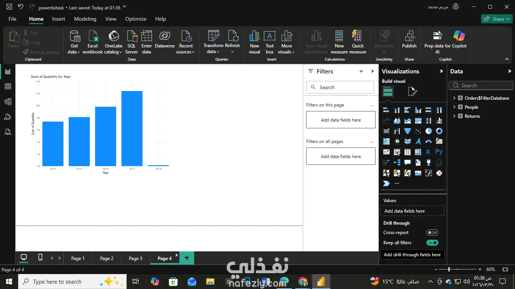This screenshot has width=515, height=289.
Task: Go to the Page 2 tab
Action: point(107,258)
